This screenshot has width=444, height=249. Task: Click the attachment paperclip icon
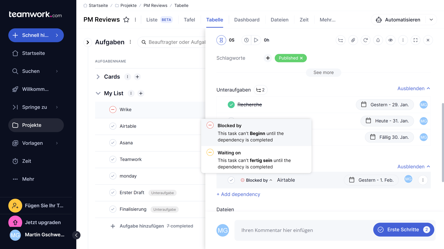click(x=353, y=40)
